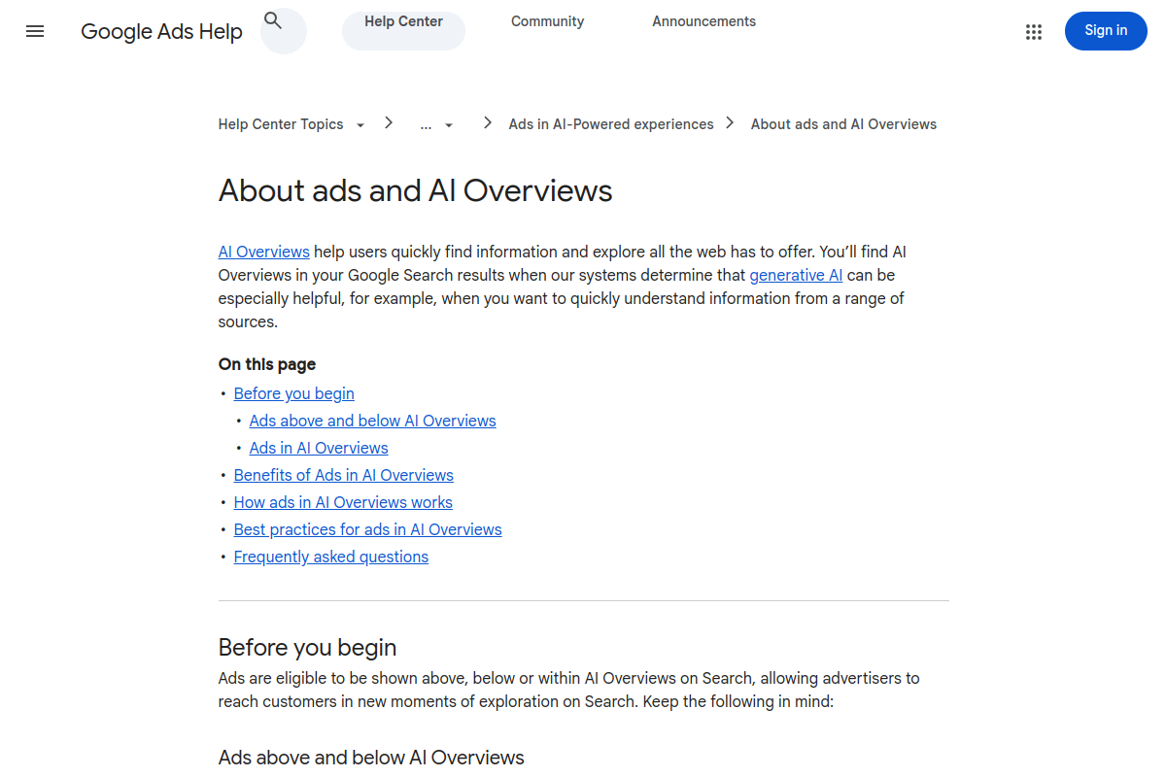Open the AI Overviews link
Viewport: 1166px width, 777px height.
tap(263, 251)
